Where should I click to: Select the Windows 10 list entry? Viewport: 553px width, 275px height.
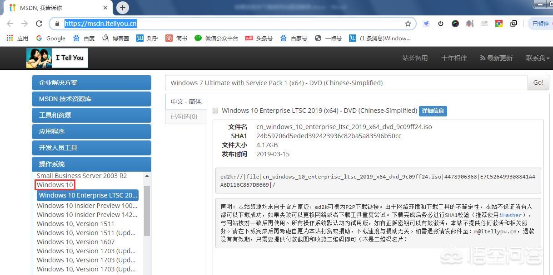coord(55,185)
